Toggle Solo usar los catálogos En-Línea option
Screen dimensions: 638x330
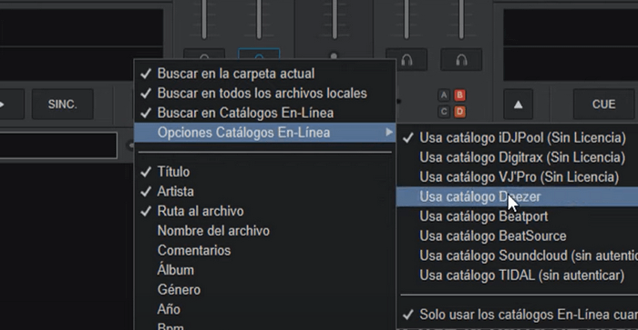[x=517, y=315]
